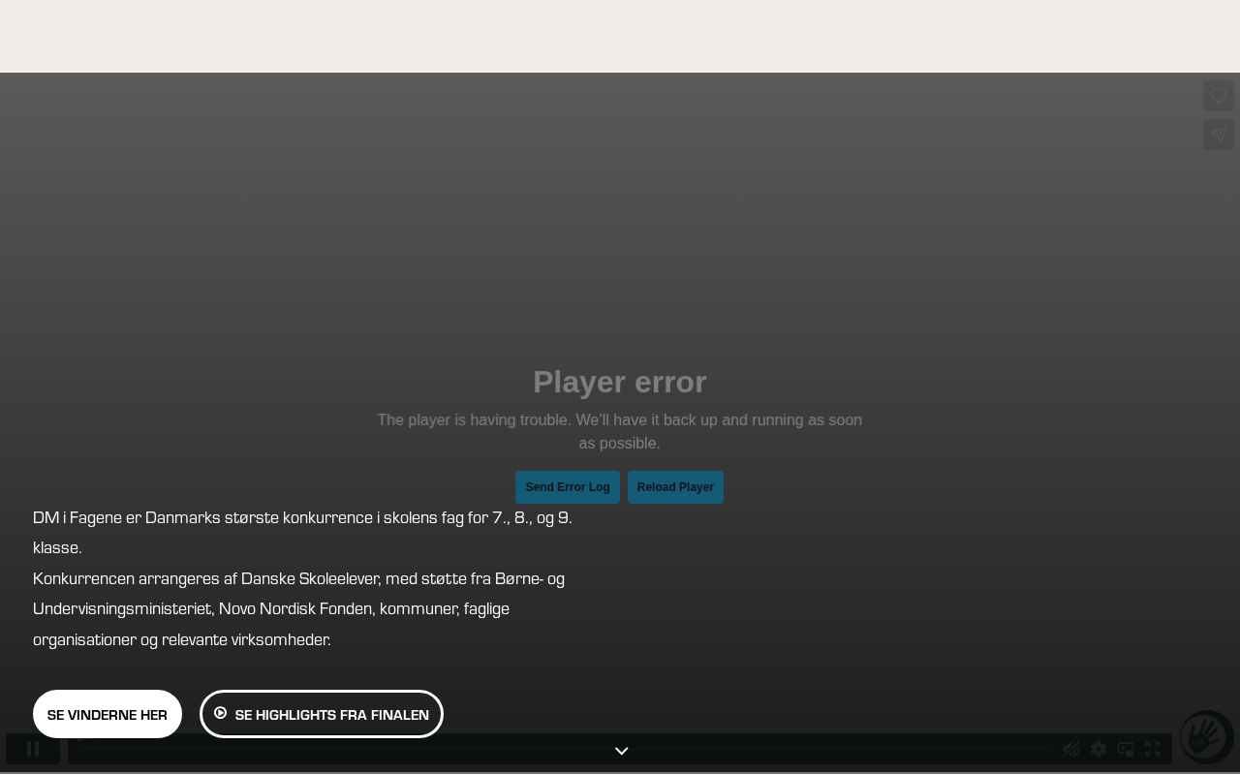Click the text 'DM i Fagene er Danmarks største konkurrence'
This screenshot has width=1240, height=775.
pyautogui.click(x=202, y=517)
